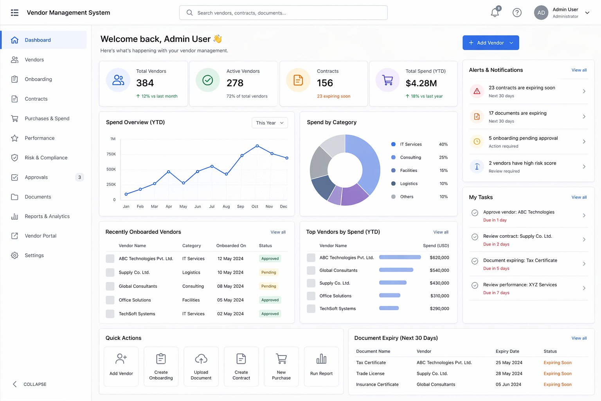The height and width of the screenshot is (401, 601).
Task: Click the Documents folder icon
Action: tap(14, 197)
